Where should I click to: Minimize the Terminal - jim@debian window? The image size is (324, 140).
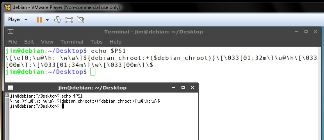pos(297,32)
